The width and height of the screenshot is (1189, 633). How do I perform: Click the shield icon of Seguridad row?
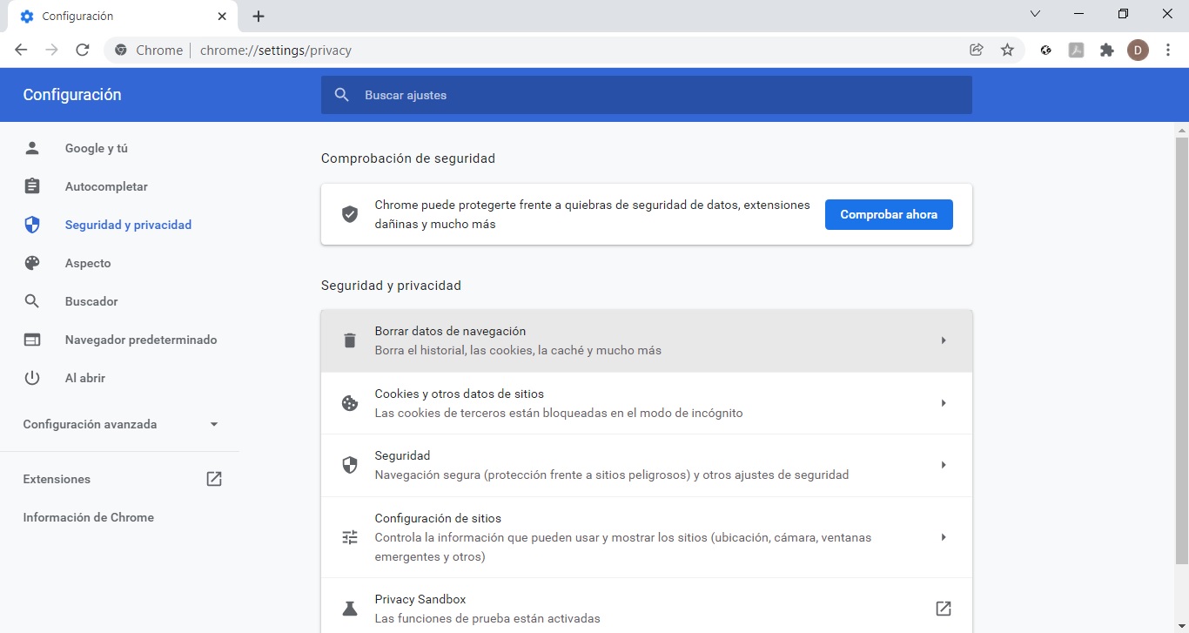point(350,465)
